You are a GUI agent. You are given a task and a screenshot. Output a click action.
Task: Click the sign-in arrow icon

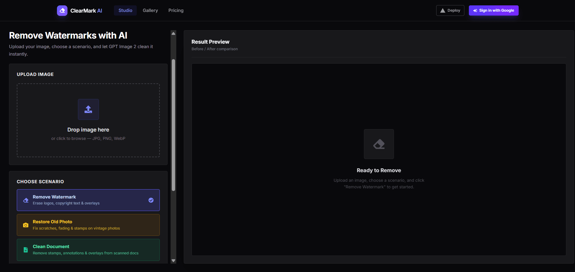point(475,10)
